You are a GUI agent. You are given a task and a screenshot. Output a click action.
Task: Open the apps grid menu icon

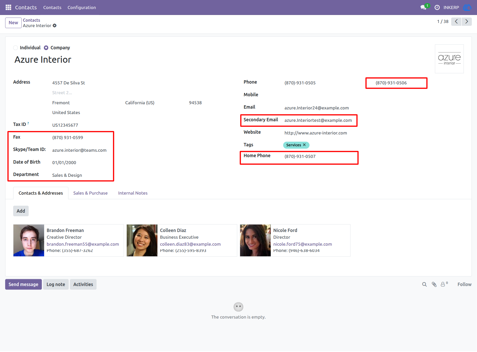pyautogui.click(x=8, y=7)
